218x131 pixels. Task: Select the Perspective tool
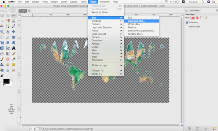(14, 43)
